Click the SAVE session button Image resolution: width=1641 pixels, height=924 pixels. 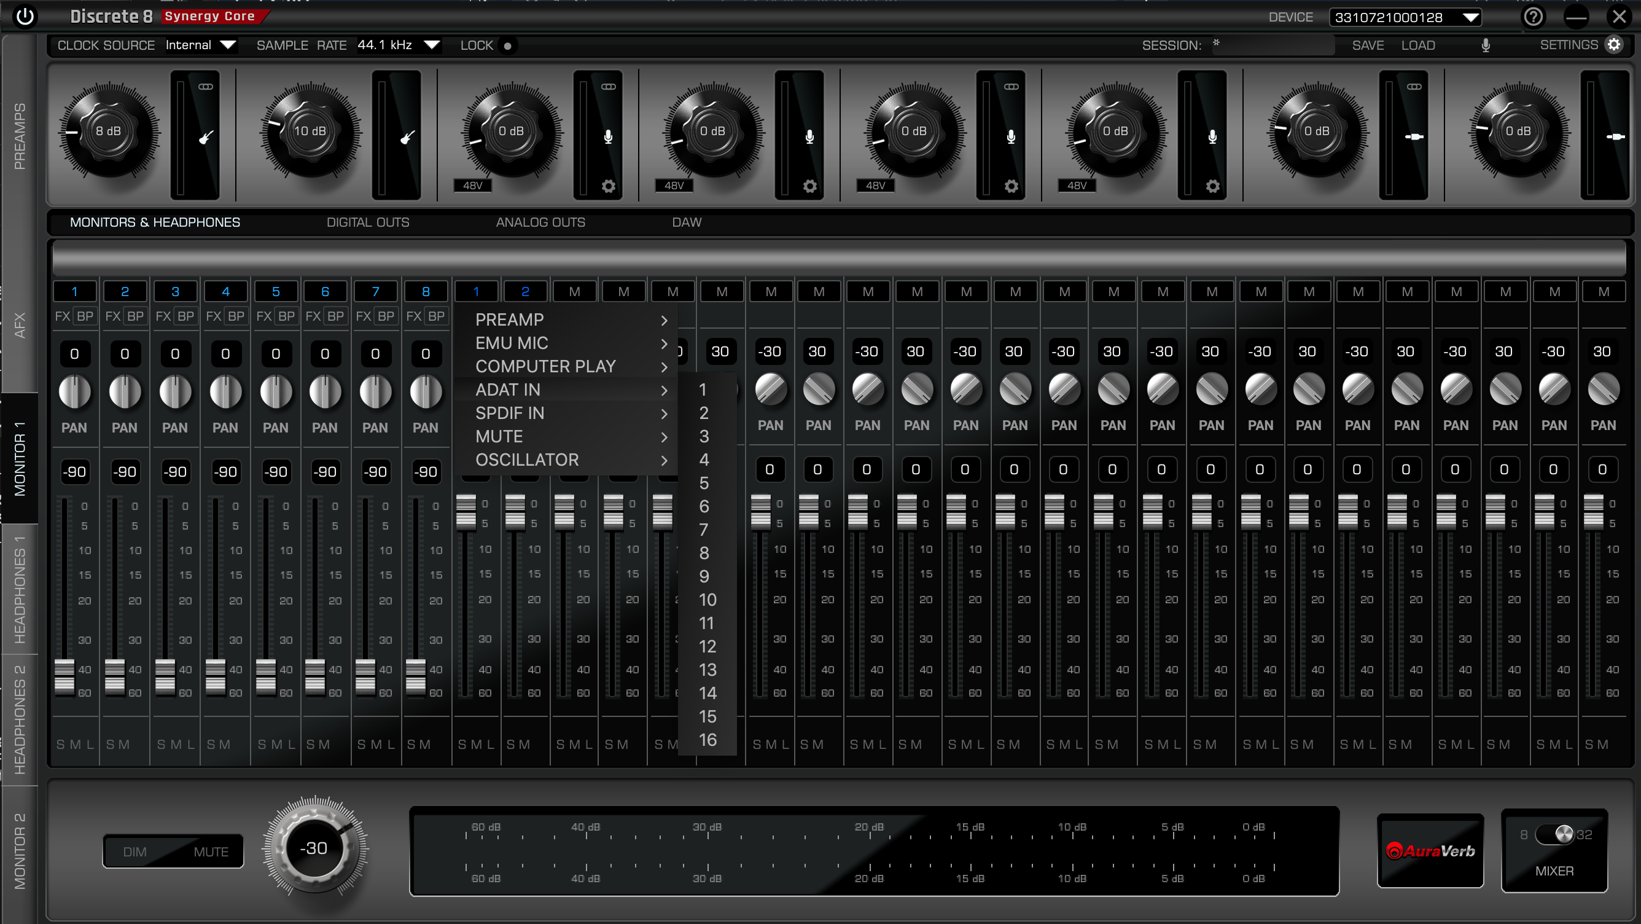coord(1368,45)
